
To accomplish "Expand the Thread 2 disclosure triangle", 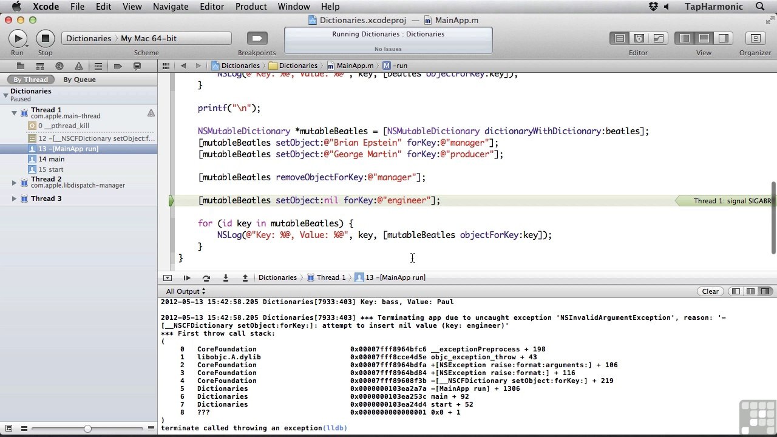I will pos(14,182).
